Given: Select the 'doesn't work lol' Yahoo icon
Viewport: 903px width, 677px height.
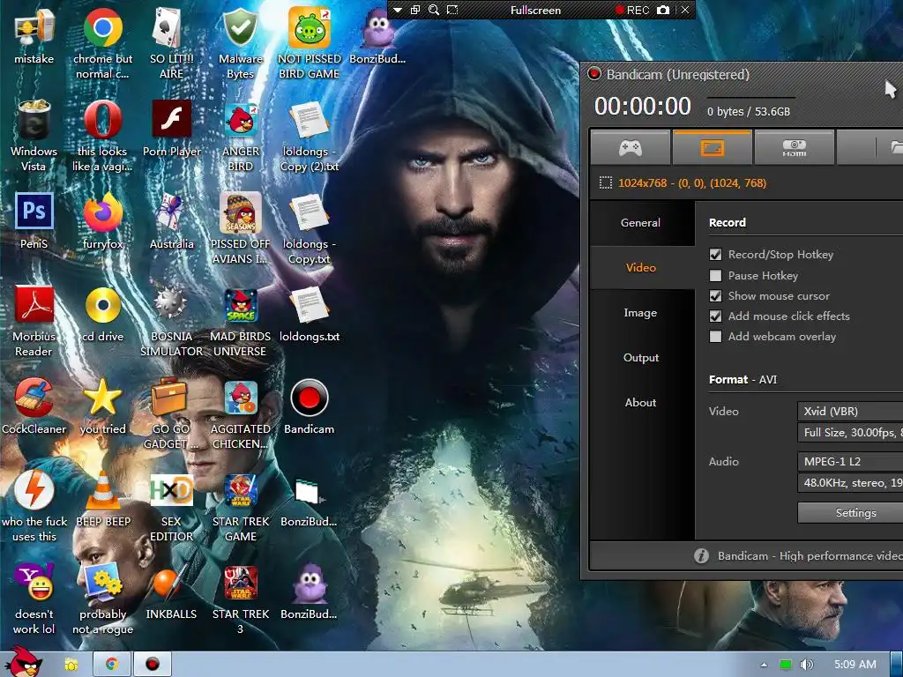Looking at the screenshot, I should coord(34,599).
